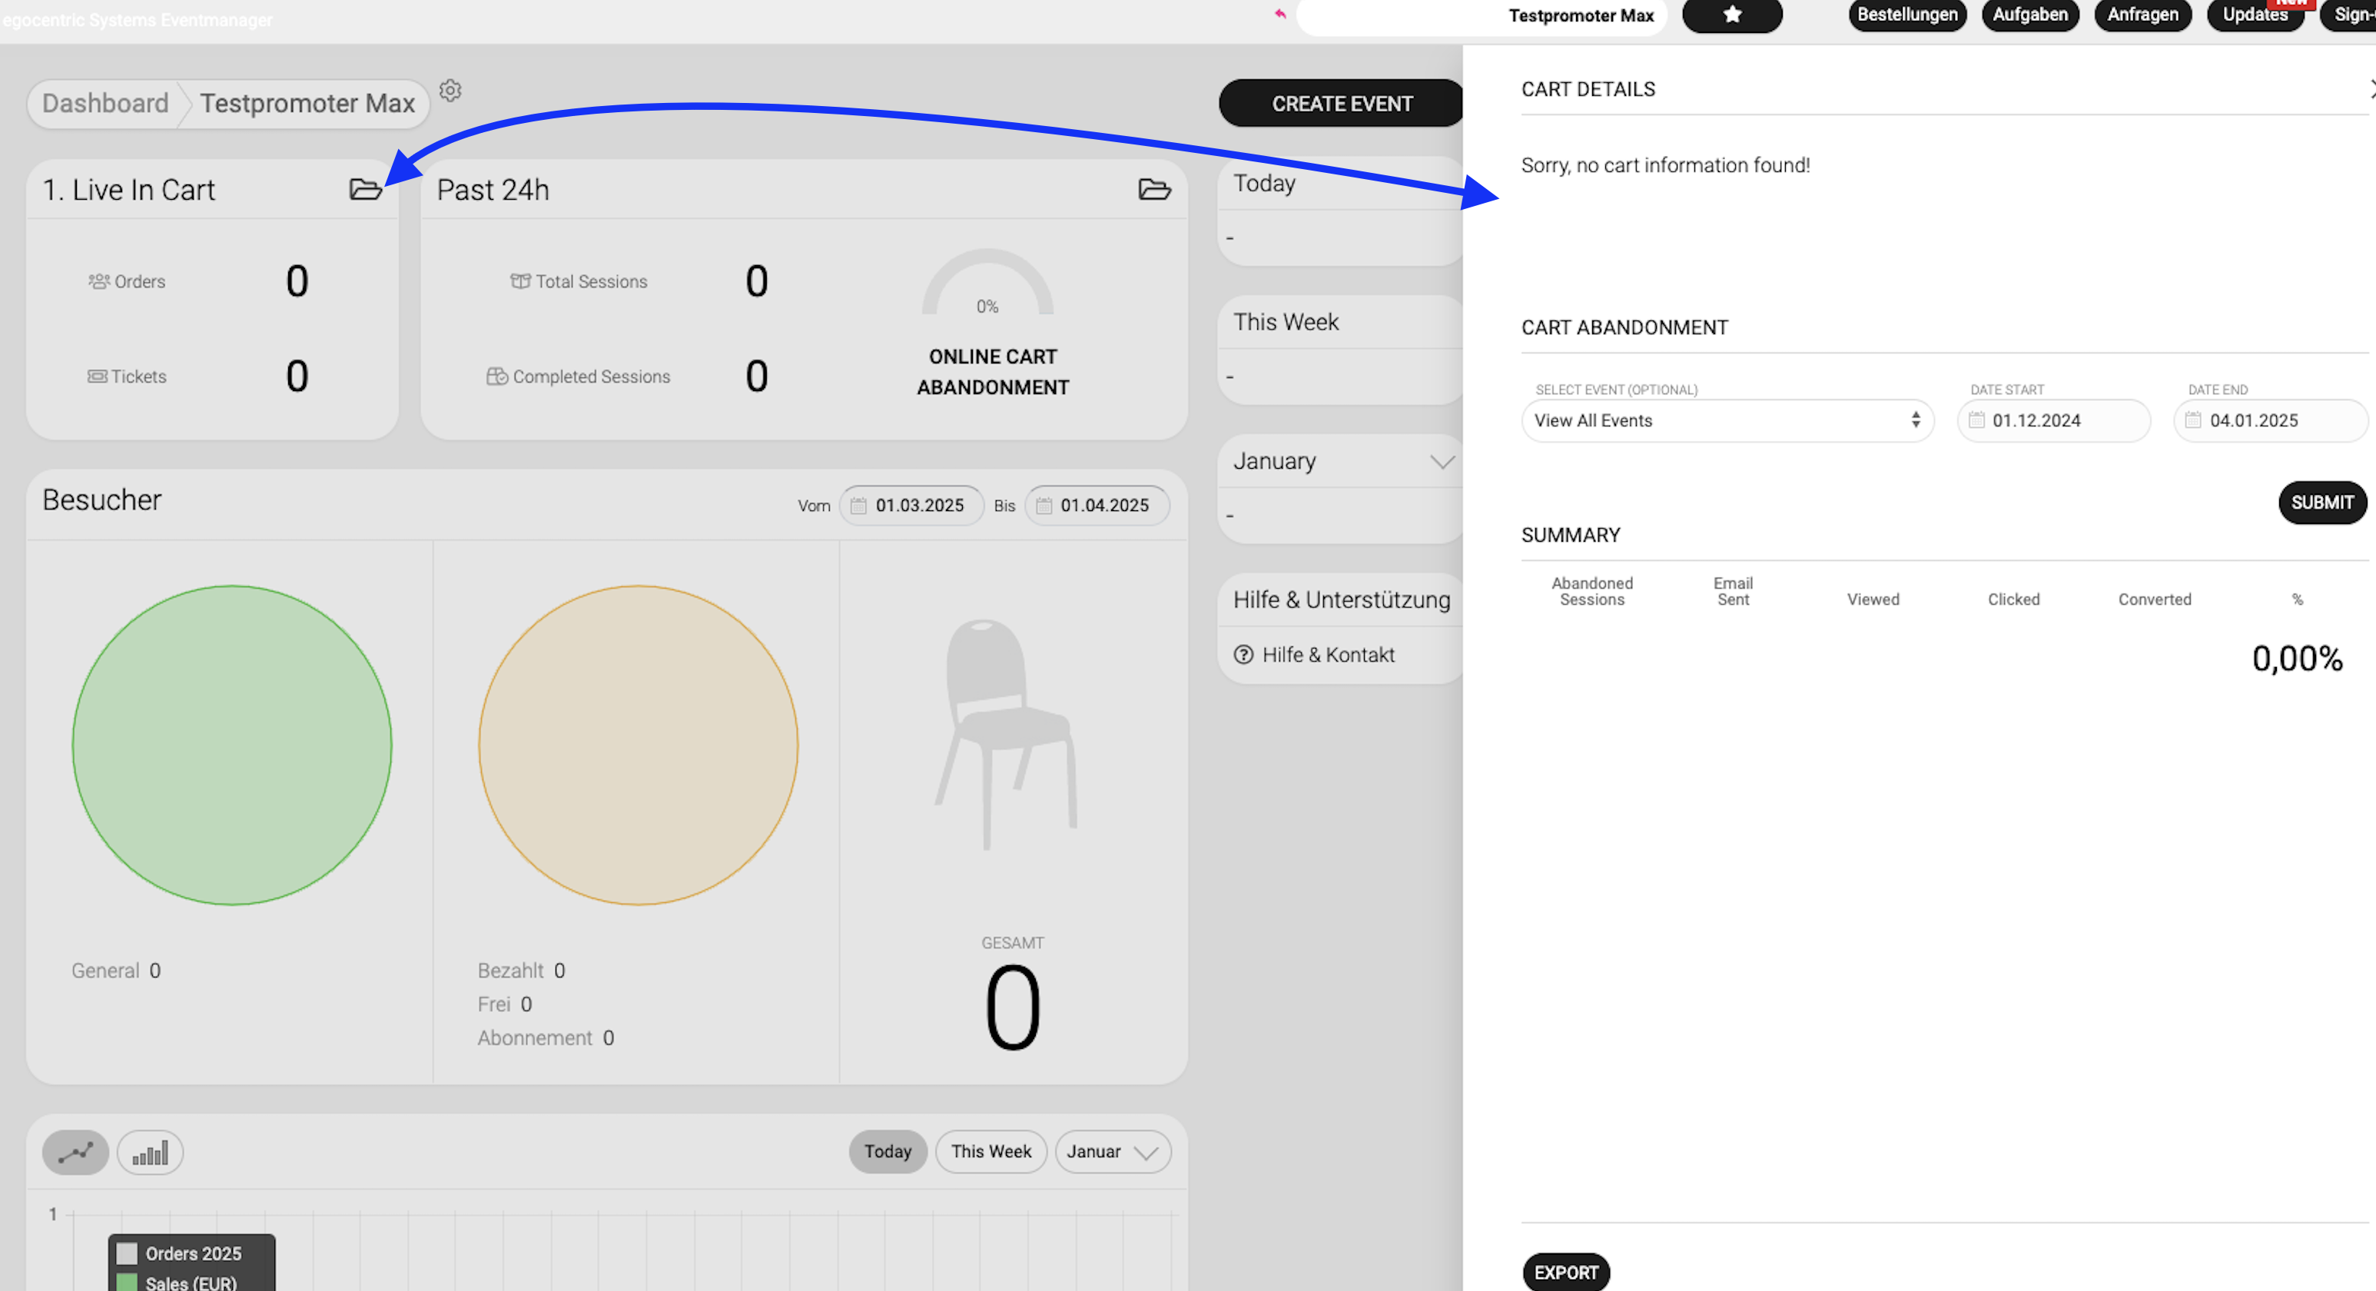The image size is (2376, 1291).
Task: Click the Hilfe & Kontakt question icon
Action: click(x=1243, y=655)
